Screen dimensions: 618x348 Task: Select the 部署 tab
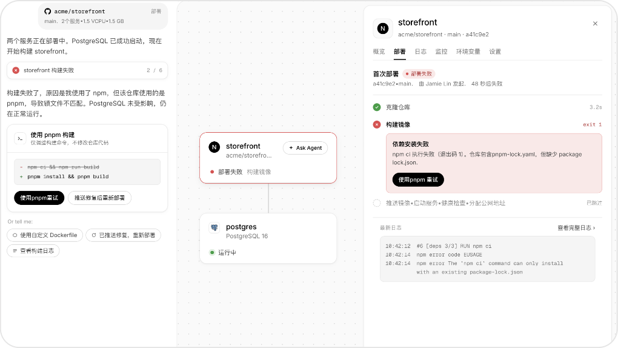[400, 52]
